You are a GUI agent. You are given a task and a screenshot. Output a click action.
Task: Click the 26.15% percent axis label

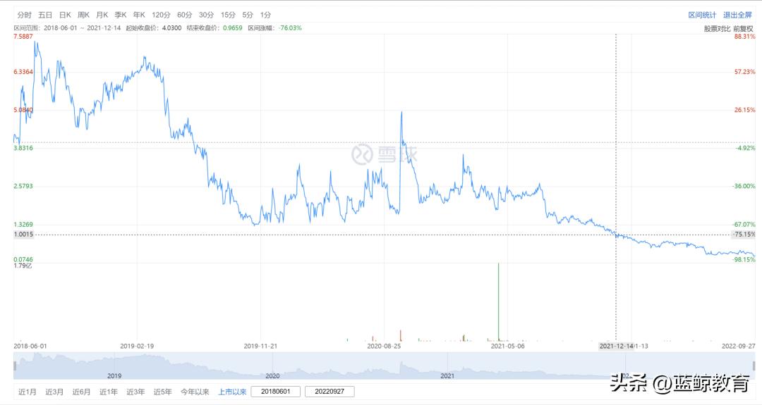pyautogui.click(x=744, y=110)
